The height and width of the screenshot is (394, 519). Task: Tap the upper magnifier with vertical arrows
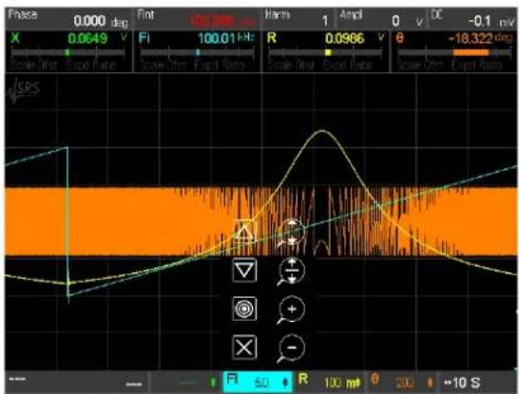tap(291, 233)
